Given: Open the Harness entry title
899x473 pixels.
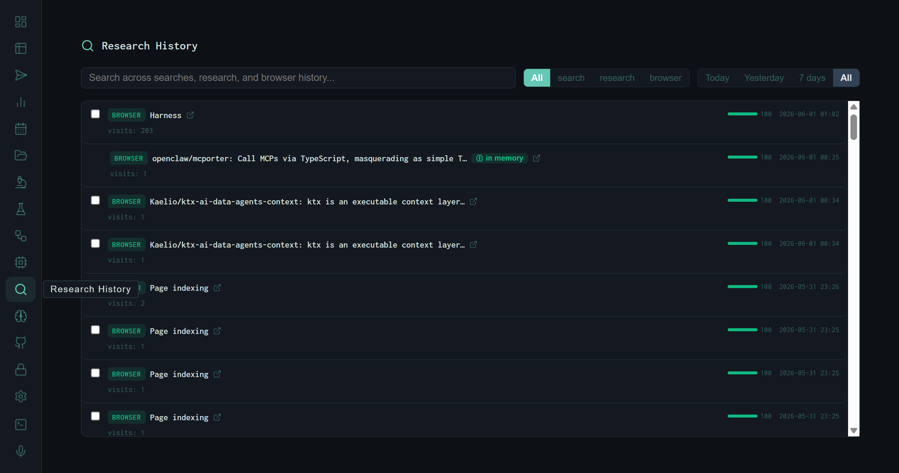Looking at the screenshot, I should 165,115.
